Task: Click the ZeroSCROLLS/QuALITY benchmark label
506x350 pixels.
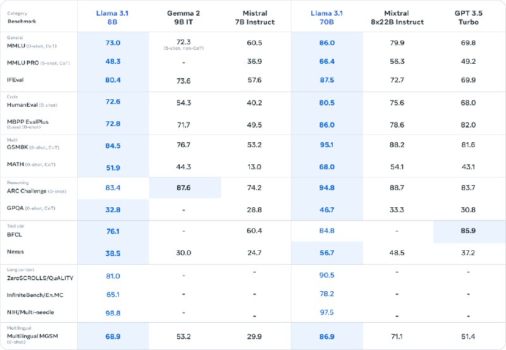Action: click(40, 278)
